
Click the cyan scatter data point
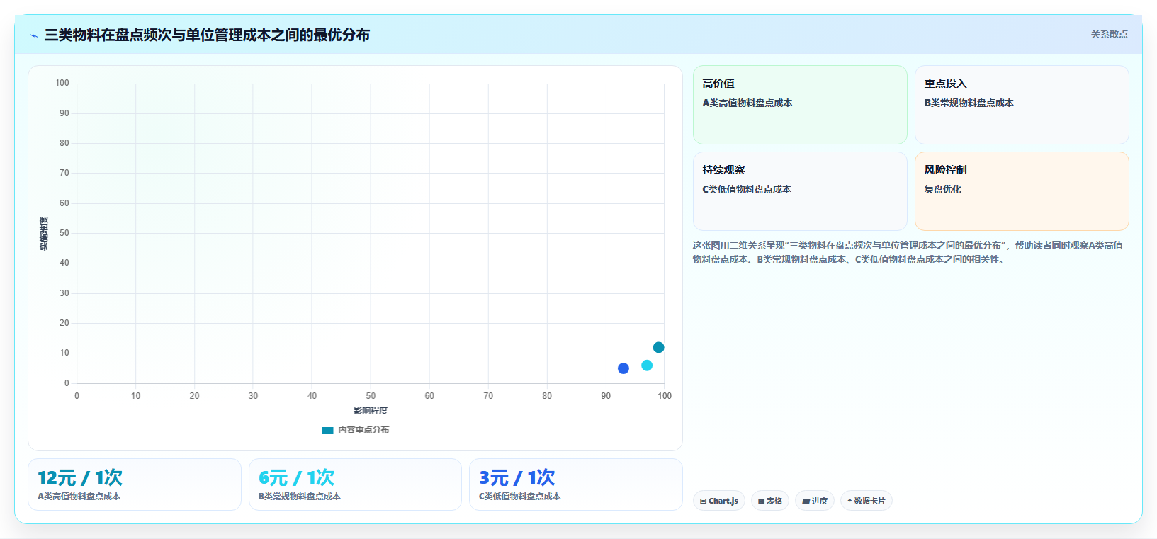(647, 365)
